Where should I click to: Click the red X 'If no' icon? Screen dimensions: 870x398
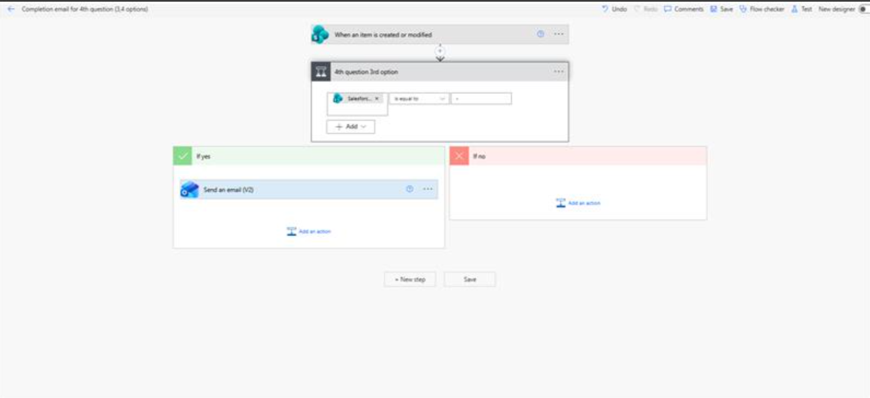pos(459,156)
